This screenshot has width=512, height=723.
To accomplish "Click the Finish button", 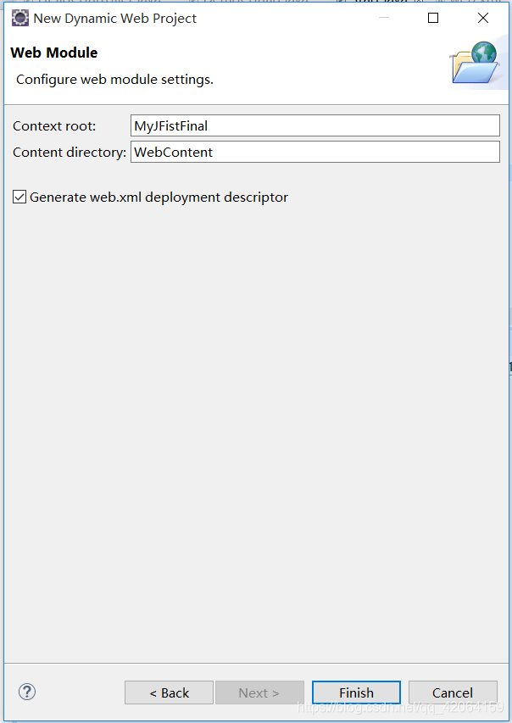I will click(356, 692).
